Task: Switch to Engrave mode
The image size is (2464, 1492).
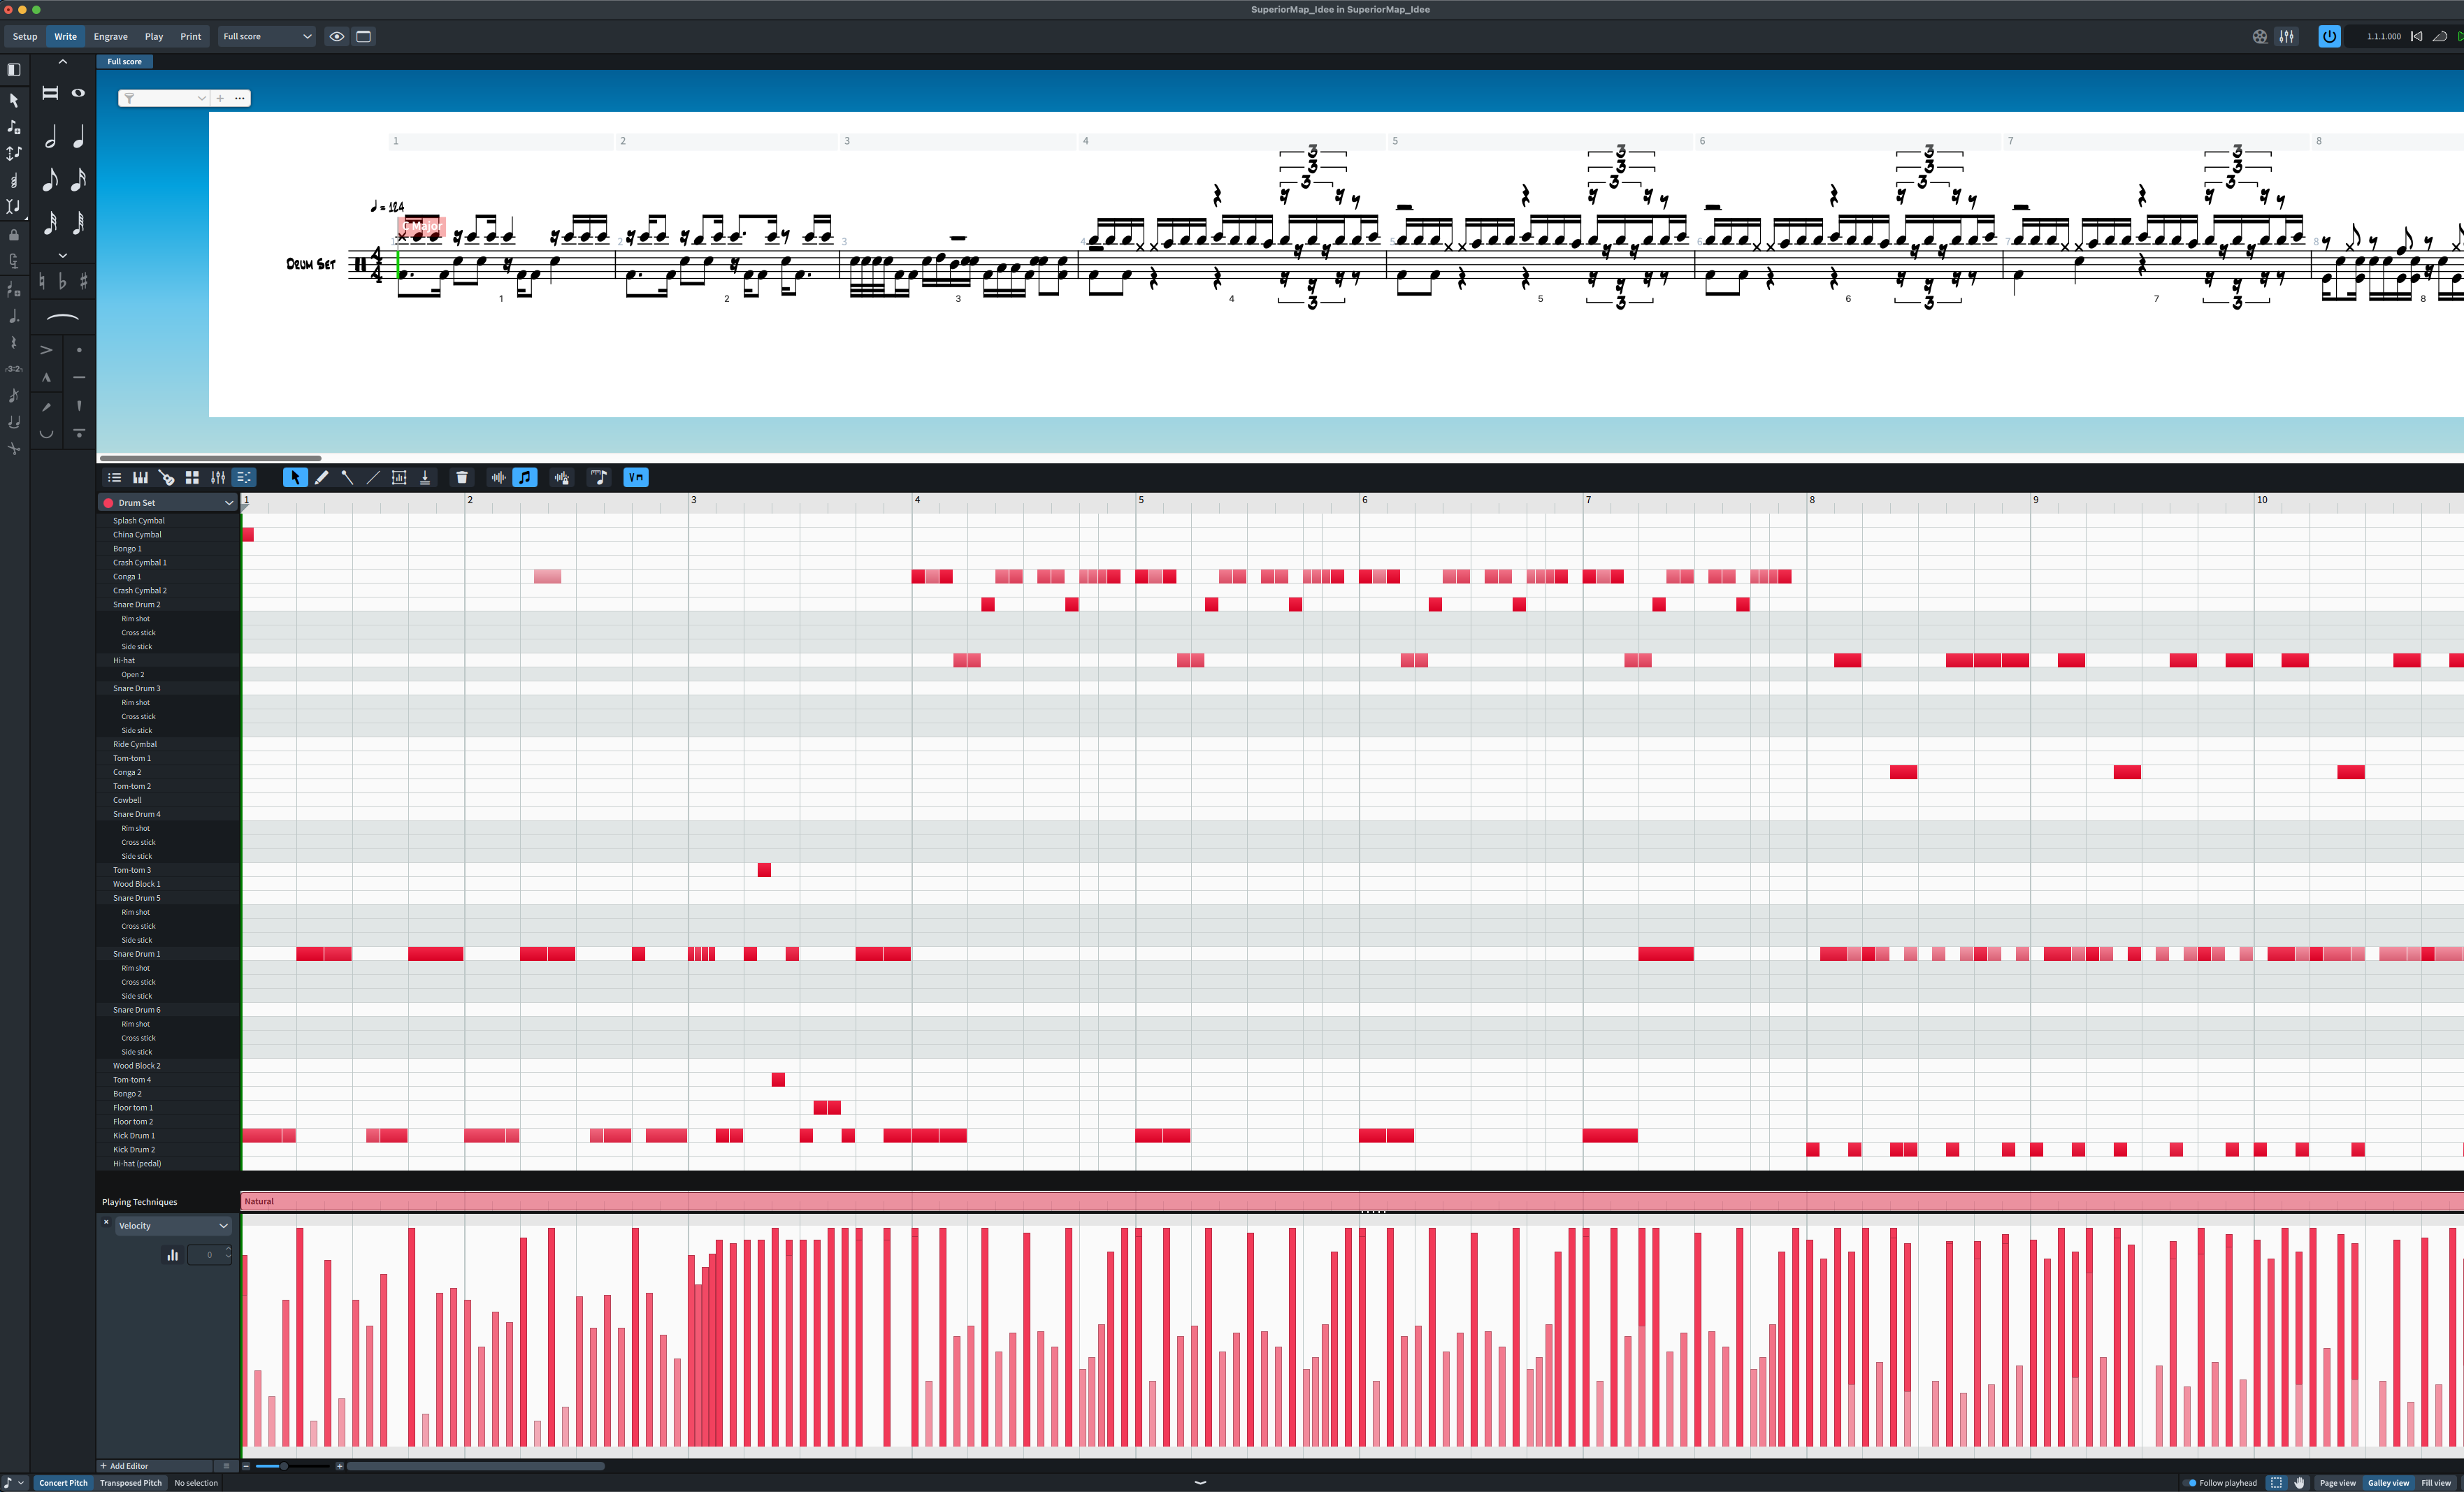Action: click(110, 37)
